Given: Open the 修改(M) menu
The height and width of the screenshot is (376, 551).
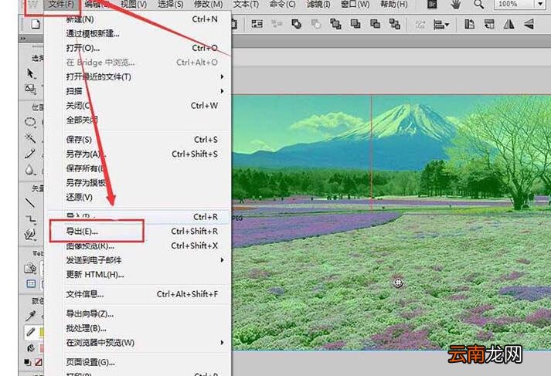Looking at the screenshot, I should click(x=208, y=4).
